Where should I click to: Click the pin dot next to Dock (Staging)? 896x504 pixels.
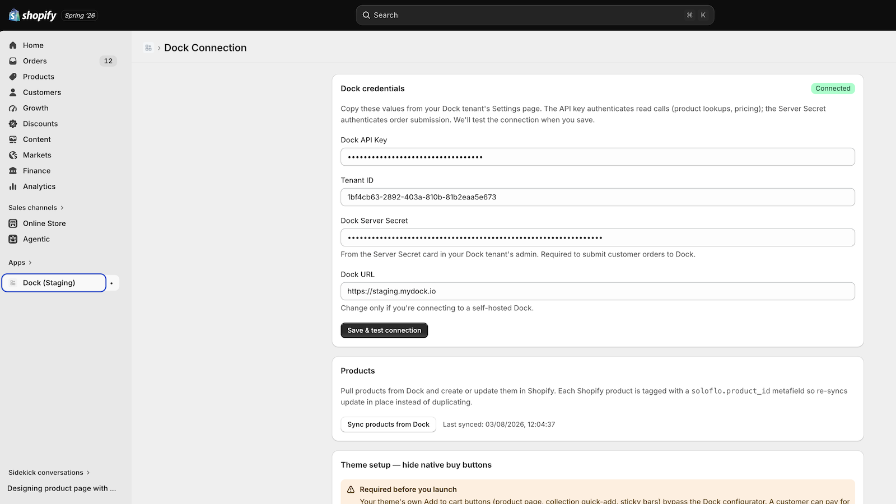[111, 283]
